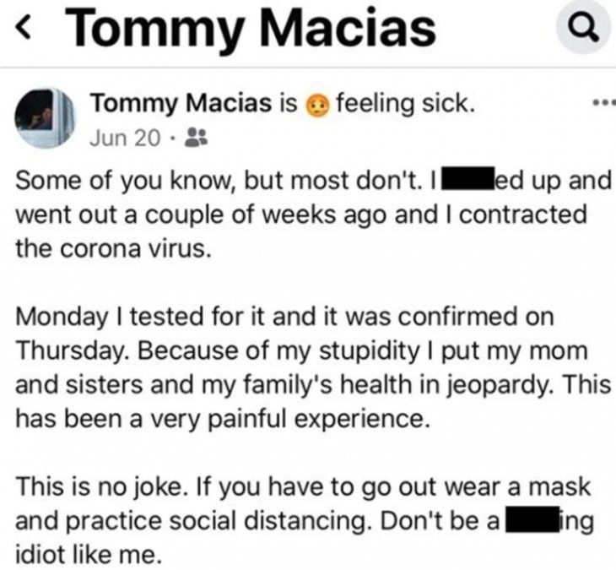Open Tommy Macias's profile picture

pos(41,118)
